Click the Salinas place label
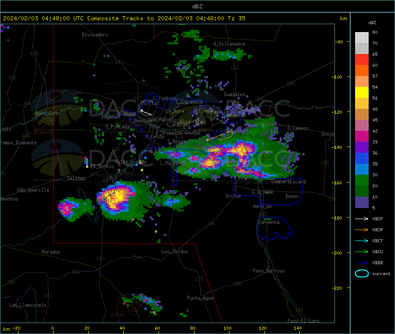 pyautogui.click(x=76, y=178)
